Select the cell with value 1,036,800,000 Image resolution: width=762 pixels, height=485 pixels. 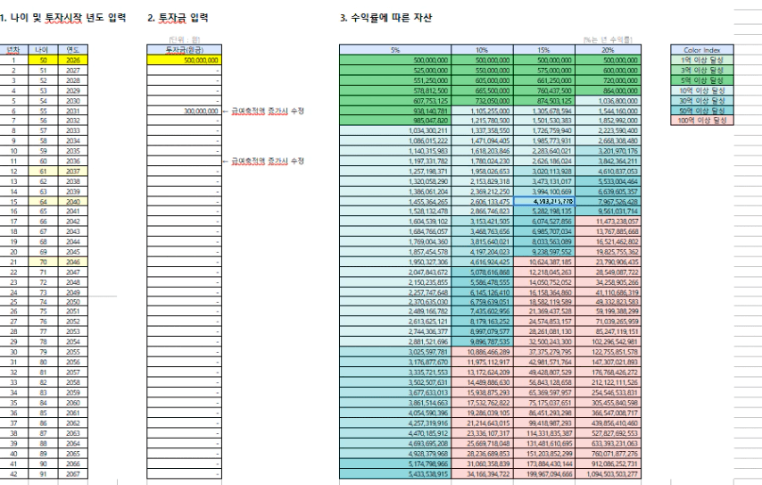pyautogui.click(x=608, y=101)
